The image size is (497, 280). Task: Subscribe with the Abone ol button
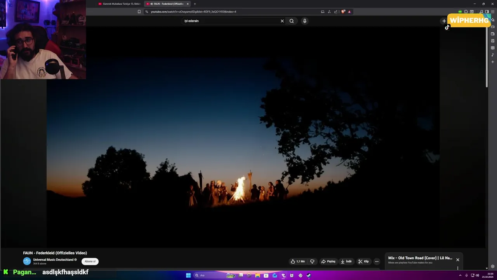(x=90, y=261)
